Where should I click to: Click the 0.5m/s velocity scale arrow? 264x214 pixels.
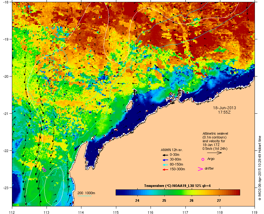(x=214, y=153)
